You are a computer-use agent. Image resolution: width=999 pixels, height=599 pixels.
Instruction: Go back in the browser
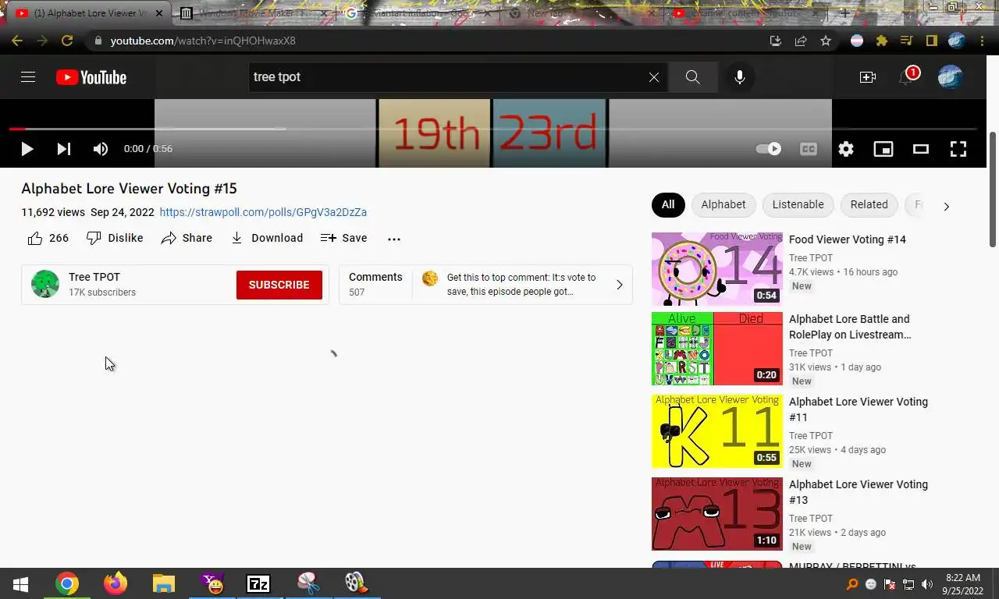point(17,41)
